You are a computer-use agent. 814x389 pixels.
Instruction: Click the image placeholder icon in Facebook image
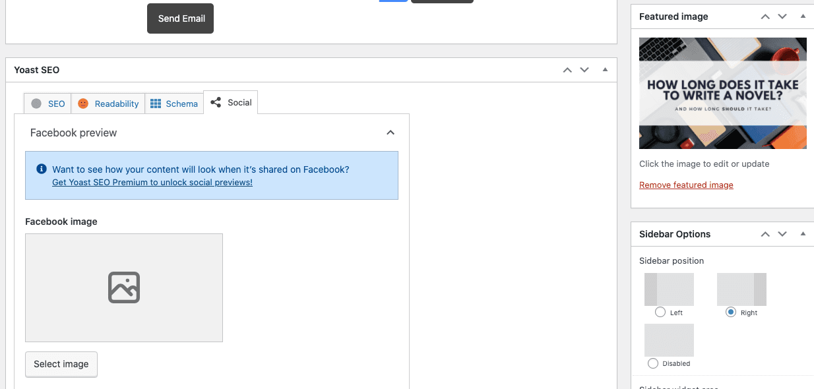click(x=124, y=287)
